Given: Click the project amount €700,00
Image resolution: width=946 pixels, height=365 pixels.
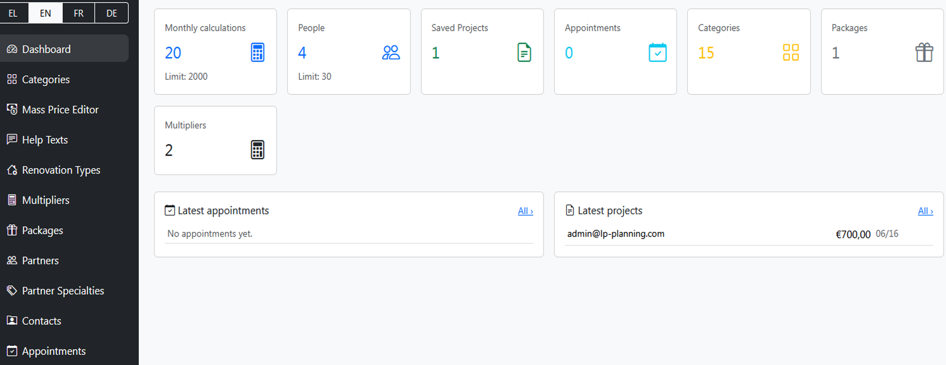Looking at the screenshot, I should 853,235.
